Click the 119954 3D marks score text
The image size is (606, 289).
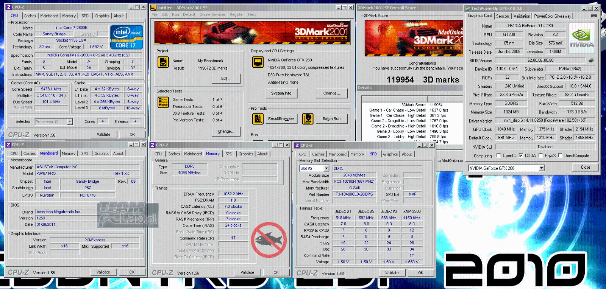tap(423, 80)
